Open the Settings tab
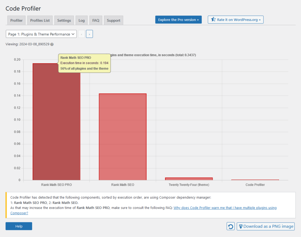The image size is (301, 237). 64,20
